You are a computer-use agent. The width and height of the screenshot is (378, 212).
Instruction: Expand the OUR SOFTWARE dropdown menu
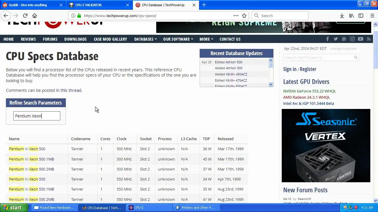[178, 39]
